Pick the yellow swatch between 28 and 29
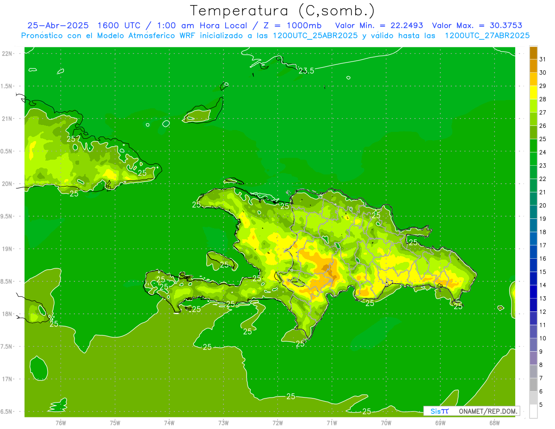The width and height of the screenshot is (555, 429). coord(533,93)
